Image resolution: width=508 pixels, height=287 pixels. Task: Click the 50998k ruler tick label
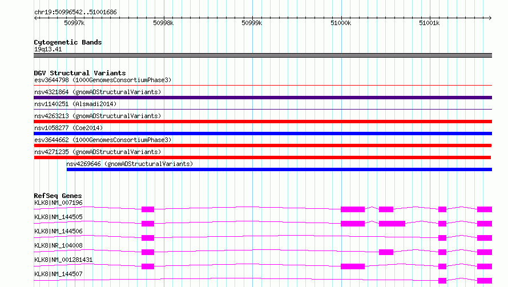tap(163, 23)
